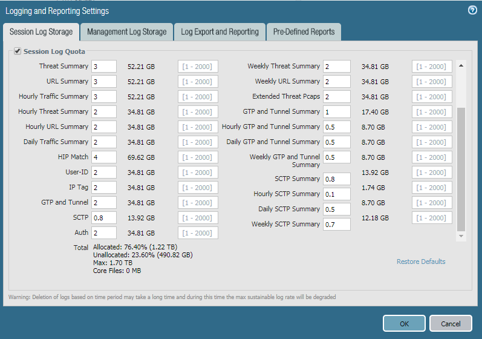Toggle the Session Log Quota checkbox
482x339 pixels.
18,51
